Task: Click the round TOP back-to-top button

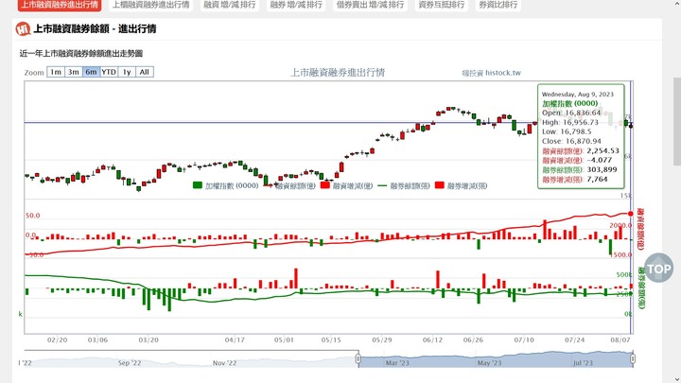Action: point(659,269)
